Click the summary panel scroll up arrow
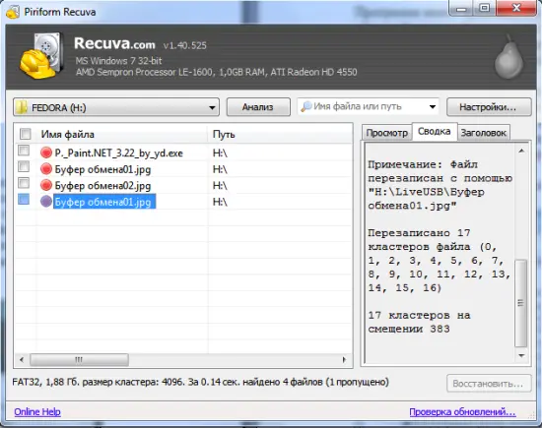Screen dimensions: 542x428 click(521, 151)
